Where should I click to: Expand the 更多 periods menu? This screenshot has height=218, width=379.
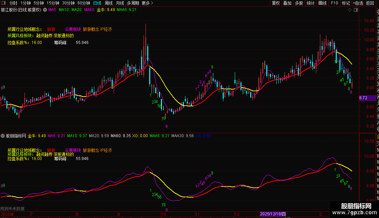click(147, 3)
